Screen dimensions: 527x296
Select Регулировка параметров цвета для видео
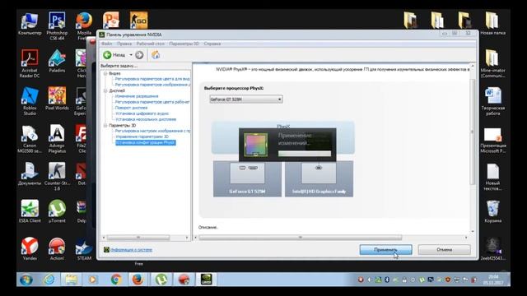152,79
